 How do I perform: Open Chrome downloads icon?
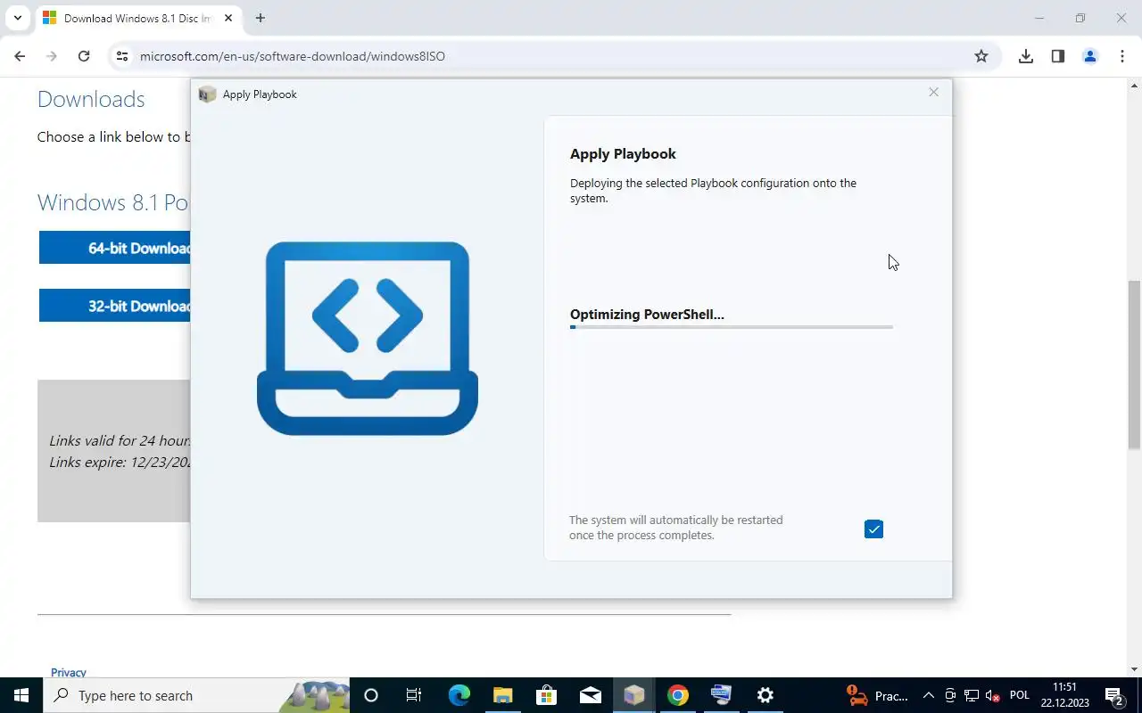[x=1026, y=56]
